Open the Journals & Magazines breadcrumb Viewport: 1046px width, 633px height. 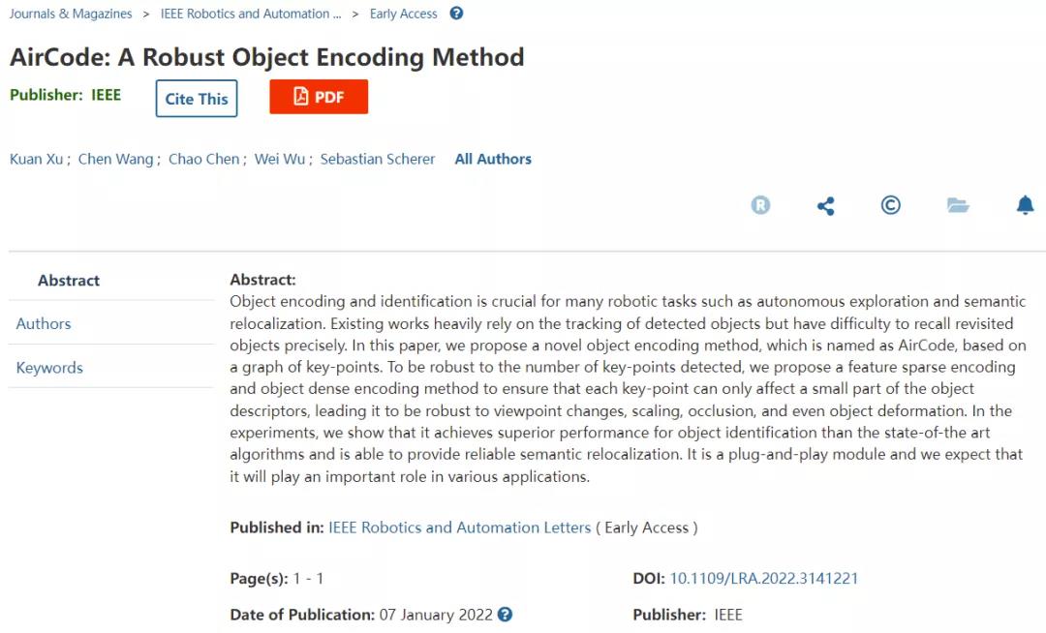[71, 14]
